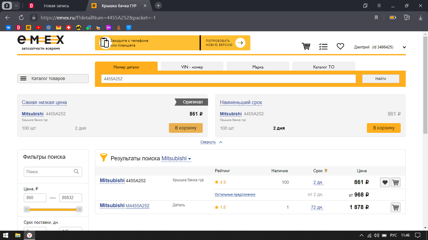The image size is (428, 240).
Task: Open the browser hamburger menu
Action: (379, 6)
